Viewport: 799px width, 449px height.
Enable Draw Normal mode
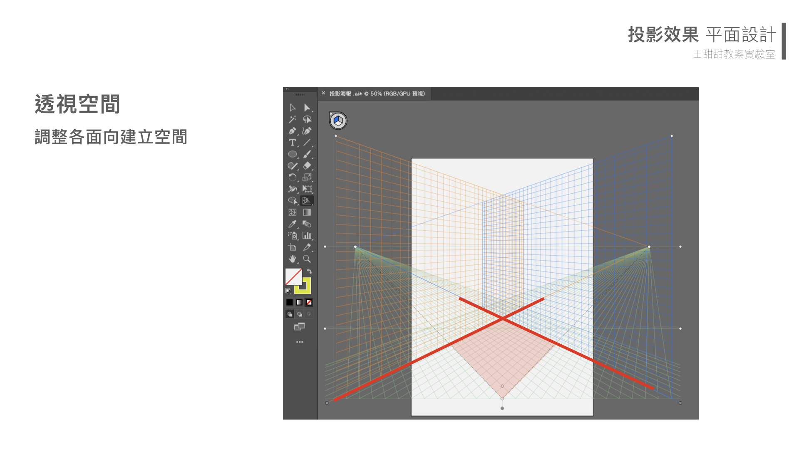click(290, 314)
